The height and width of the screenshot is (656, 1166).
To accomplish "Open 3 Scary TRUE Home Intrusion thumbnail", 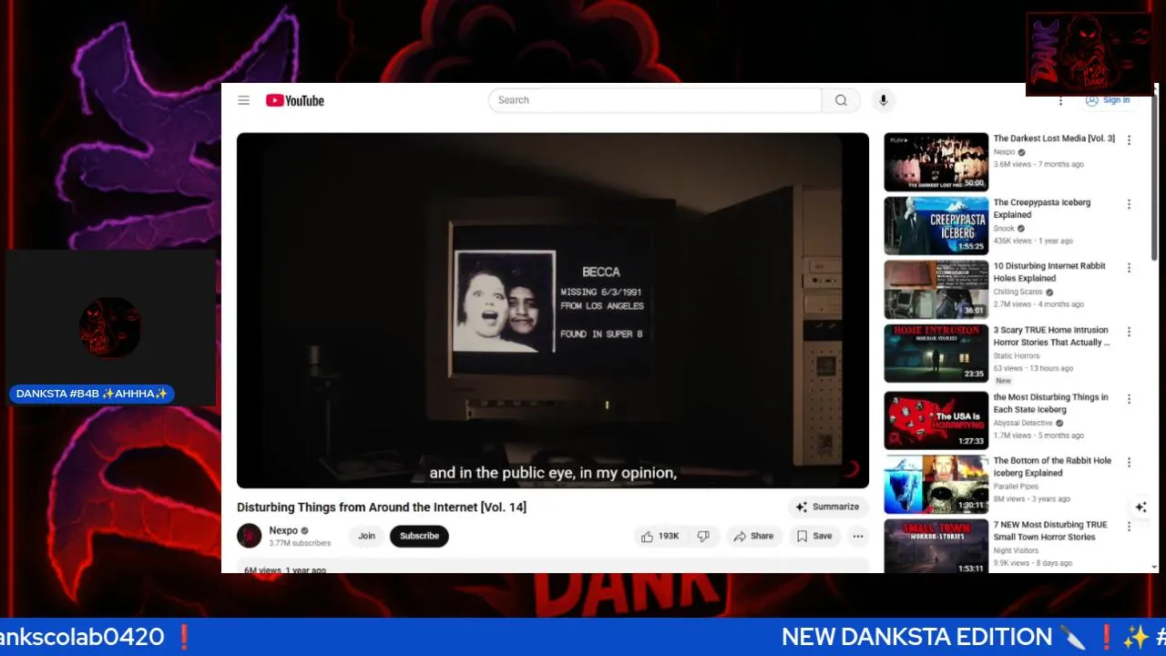I will click(x=936, y=354).
